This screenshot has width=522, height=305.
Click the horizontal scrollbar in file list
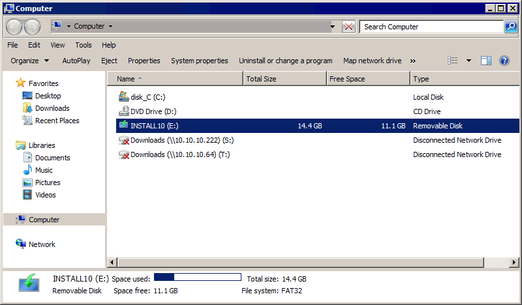pyautogui.click(x=307, y=262)
